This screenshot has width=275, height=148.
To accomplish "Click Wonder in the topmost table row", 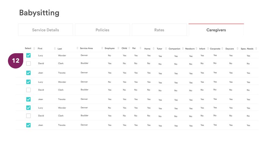I will pos(62,55).
